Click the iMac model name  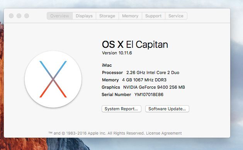click(107, 65)
